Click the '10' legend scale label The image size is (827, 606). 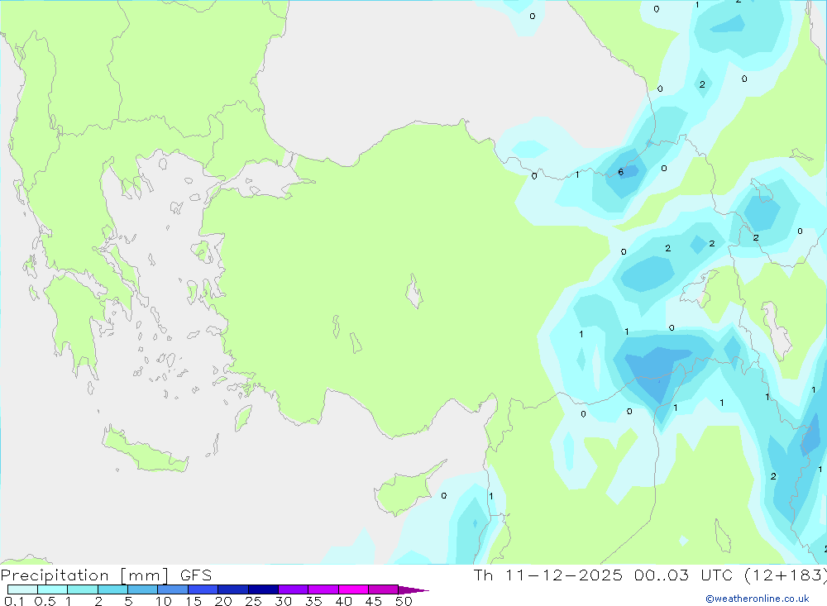164,601
